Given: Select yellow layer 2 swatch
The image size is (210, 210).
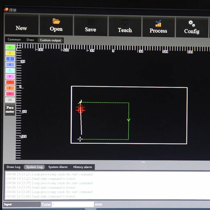Looking at the screenshot, I should point(10,53).
